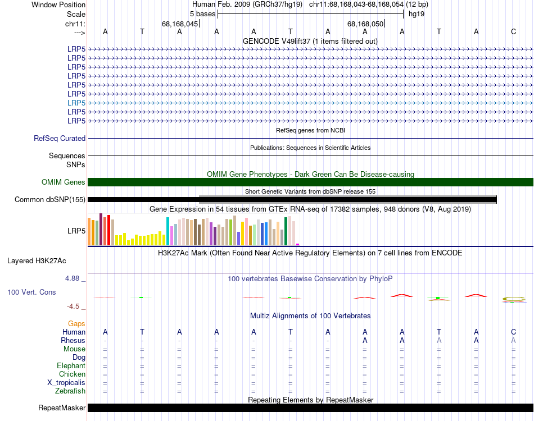Click the Multiz Alignments of 100 Vertebrates title
The image size is (534, 421).
click(310, 315)
